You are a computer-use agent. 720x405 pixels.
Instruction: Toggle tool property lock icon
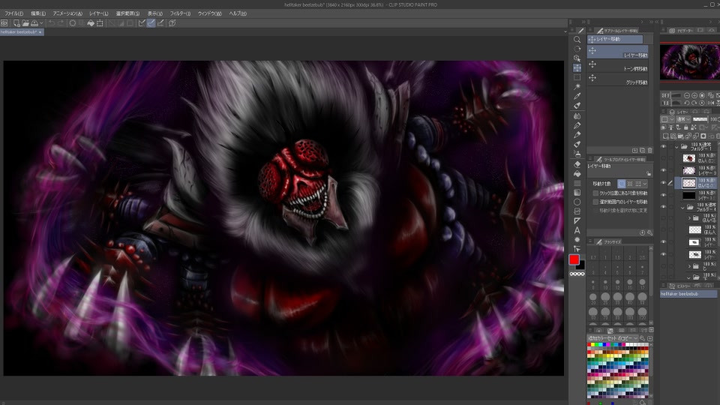click(x=649, y=173)
